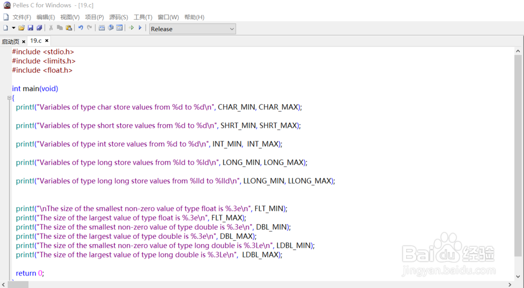Click the Paste clipboard icon
This screenshot has height=288, width=524.
[69, 28]
